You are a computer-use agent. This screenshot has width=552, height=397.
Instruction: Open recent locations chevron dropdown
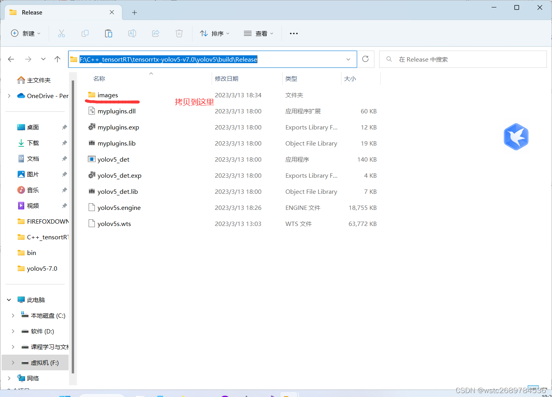[43, 59]
